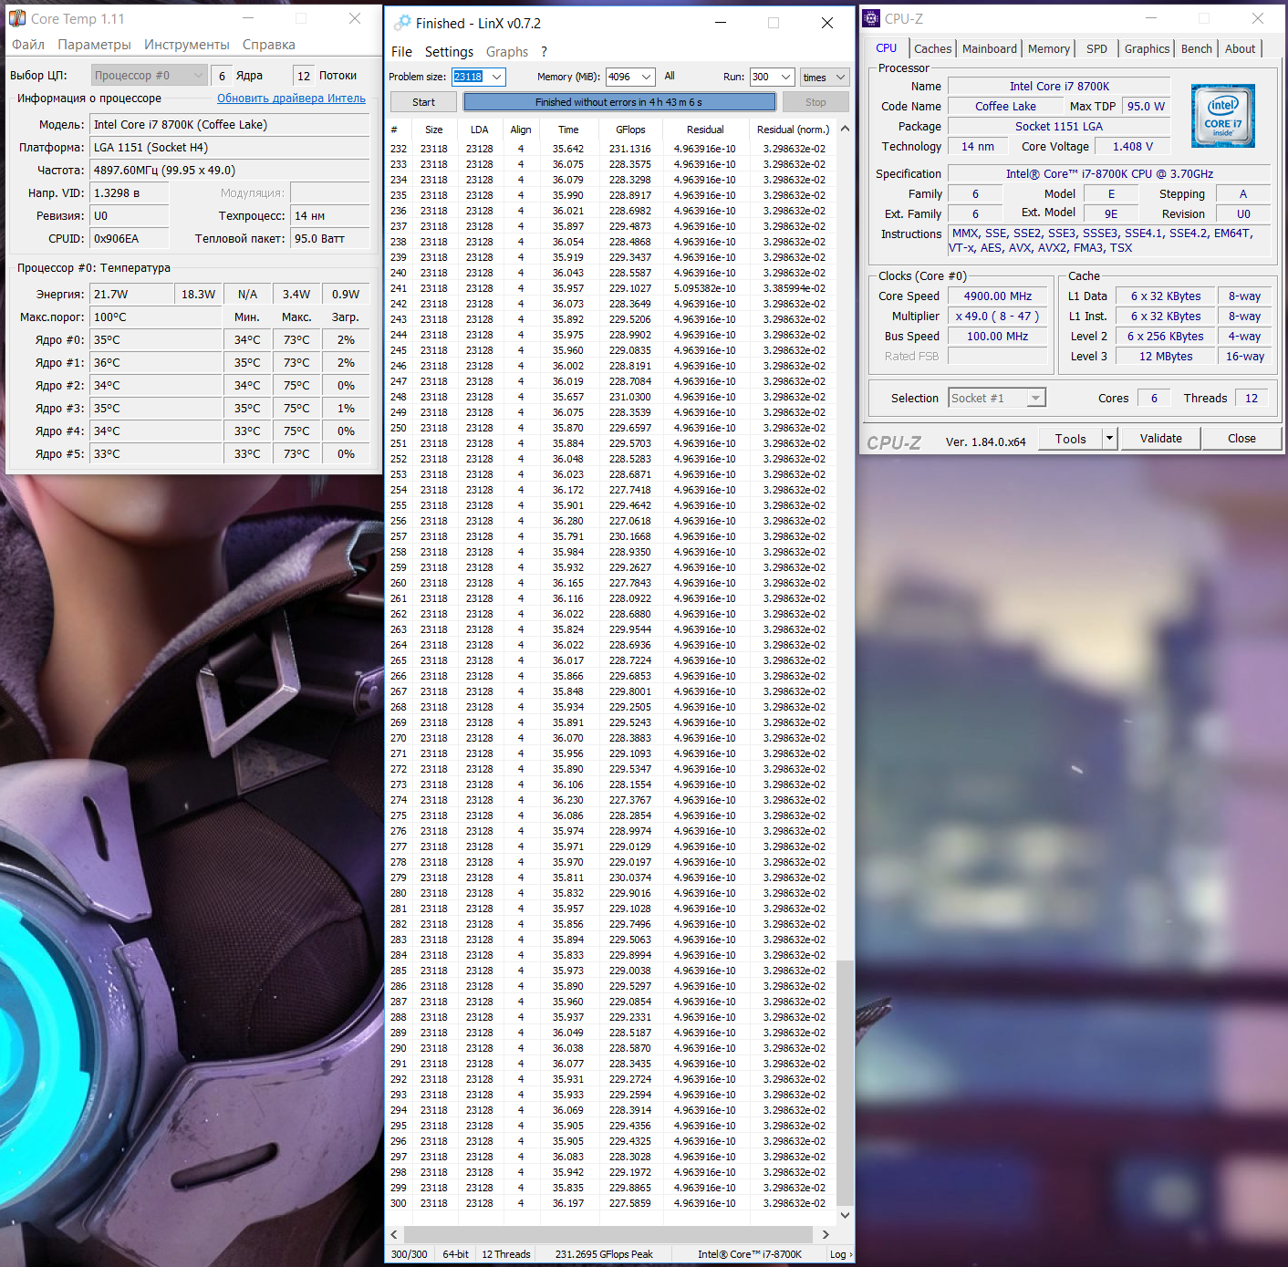Viewport: 1288px width, 1267px height.
Task: Open the Graphs menu in LinX
Action: pos(507,52)
